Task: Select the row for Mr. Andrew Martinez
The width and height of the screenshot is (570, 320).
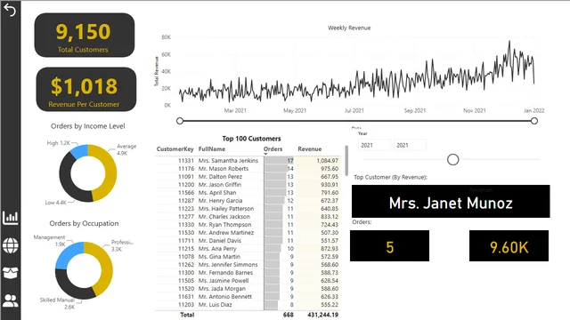Action: tap(248, 233)
